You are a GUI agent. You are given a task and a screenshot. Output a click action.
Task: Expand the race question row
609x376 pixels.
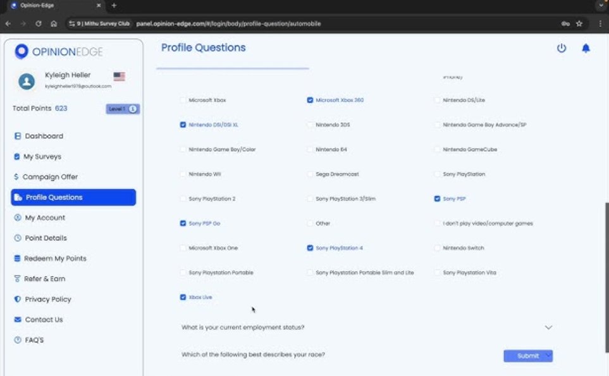point(253,354)
